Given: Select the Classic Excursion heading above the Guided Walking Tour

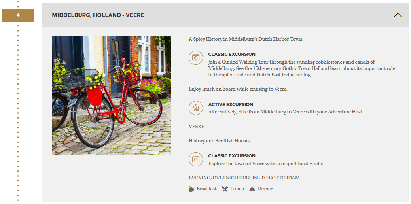Looking at the screenshot, I should (x=232, y=54).
